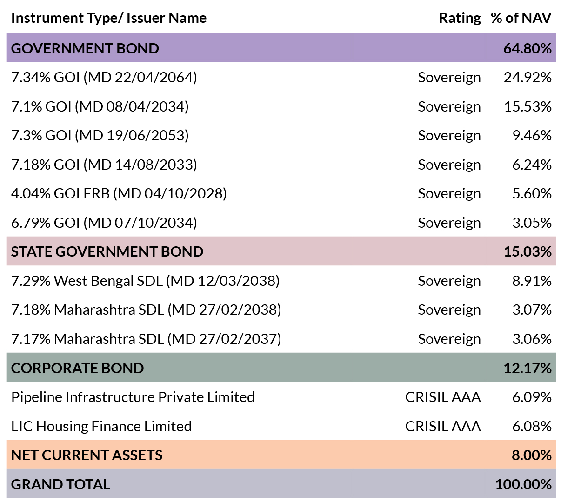This screenshot has height=501, width=561.
Task: Select '7.29% West Bengal SDL (MD 12/03/2038)' name
Action: pyautogui.click(x=146, y=281)
